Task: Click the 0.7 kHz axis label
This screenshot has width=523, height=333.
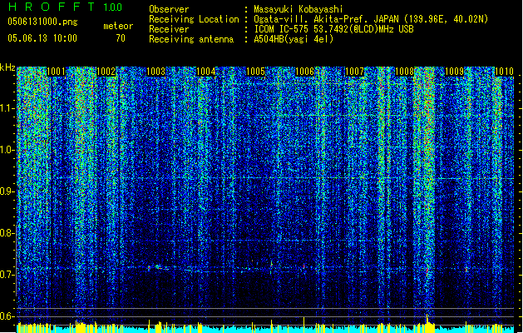Action: tap(7, 275)
